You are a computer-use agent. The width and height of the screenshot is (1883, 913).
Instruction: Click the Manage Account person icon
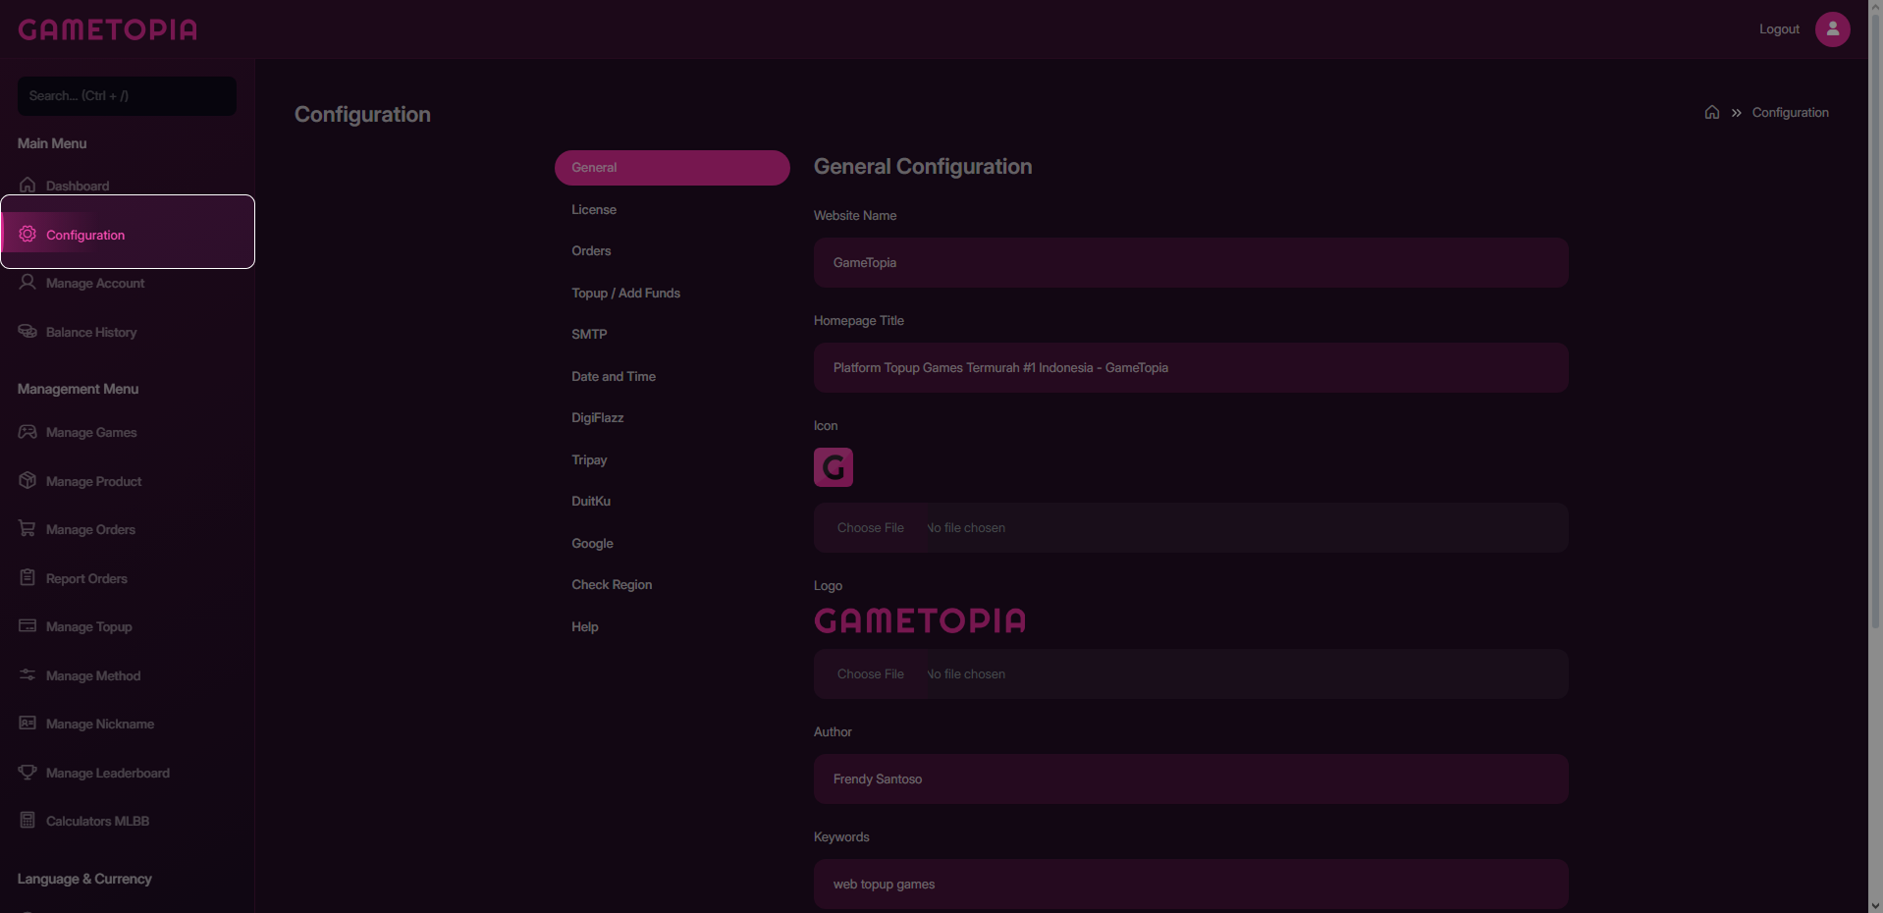pyautogui.click(x=27, y=282)
